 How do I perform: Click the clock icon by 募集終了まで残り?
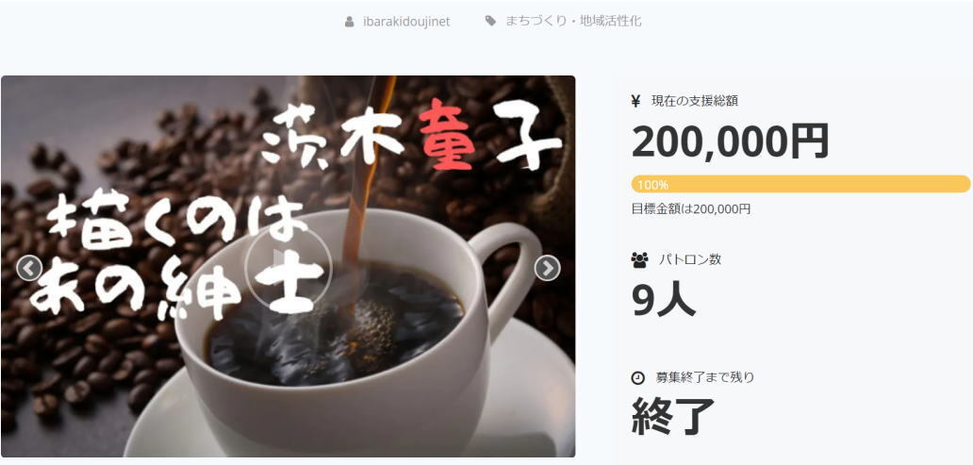click(x=637, y=377)
